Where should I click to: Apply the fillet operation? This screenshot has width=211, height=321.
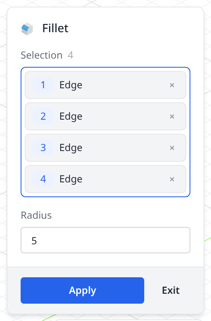82,290
